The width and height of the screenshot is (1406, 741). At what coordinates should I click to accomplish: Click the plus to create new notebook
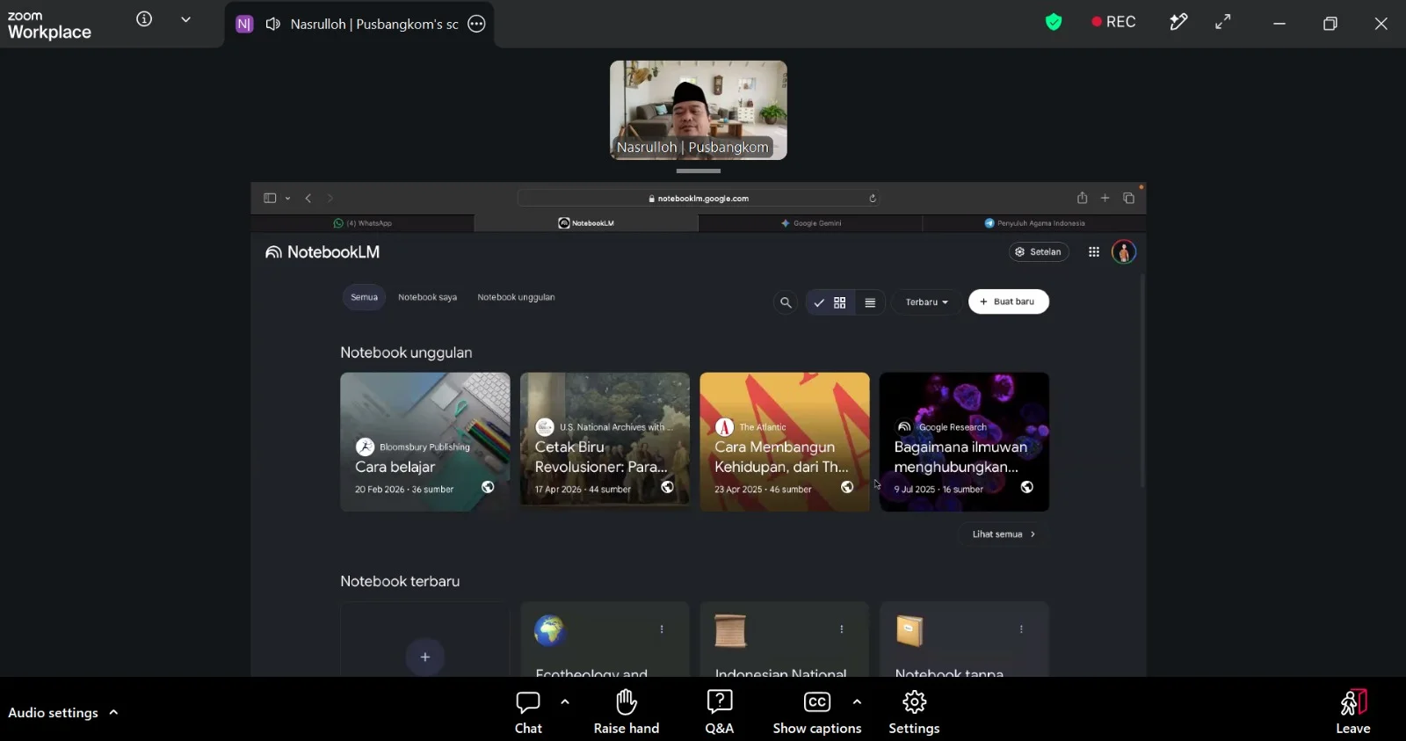click(x=425, y=657)
